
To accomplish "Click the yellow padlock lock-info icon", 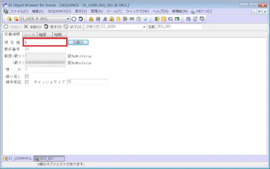I will tap(112, 19).
